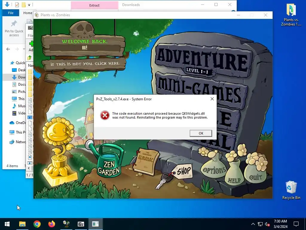The height and width of the screenshot is (230, 306).
Task: Go back in Explorer navigation
Action: [8, 49]
